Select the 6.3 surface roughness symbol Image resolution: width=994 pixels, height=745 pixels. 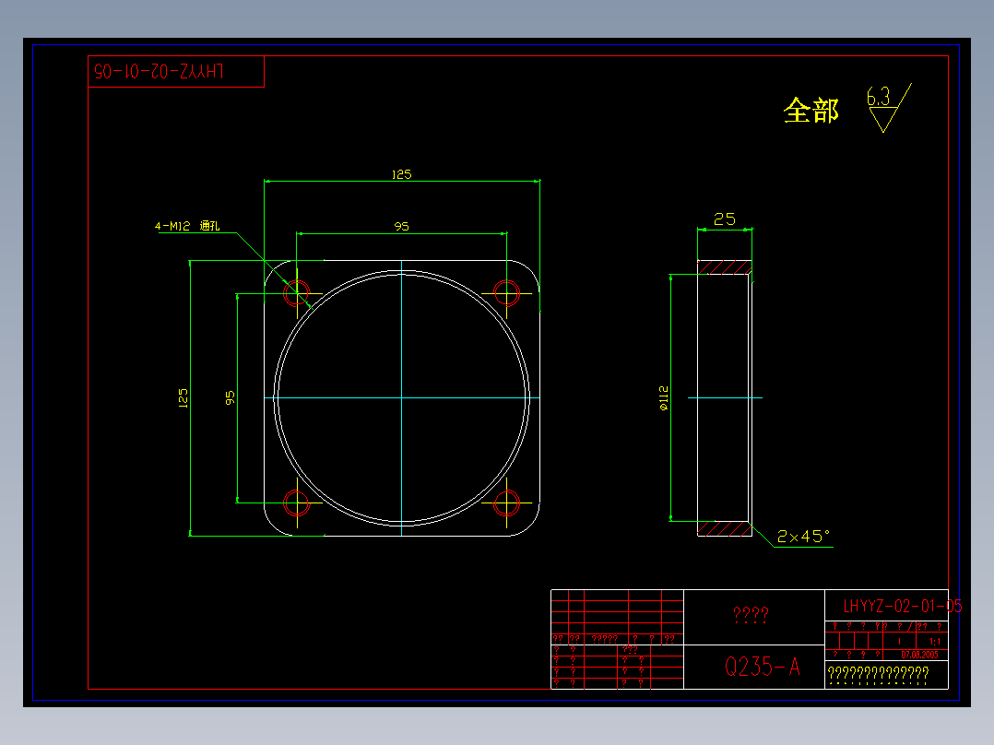click(x=889, y=108)
